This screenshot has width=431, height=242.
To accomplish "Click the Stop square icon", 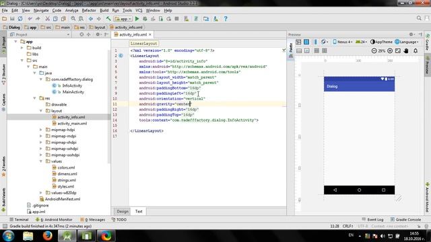I will click(176, 19).
